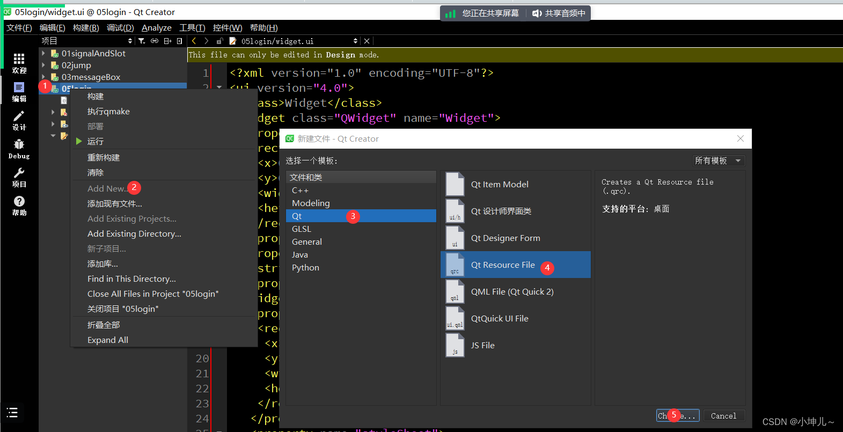Select the C++ category in template list
This screenshot has height=432, width=843.
coord(361,190)
